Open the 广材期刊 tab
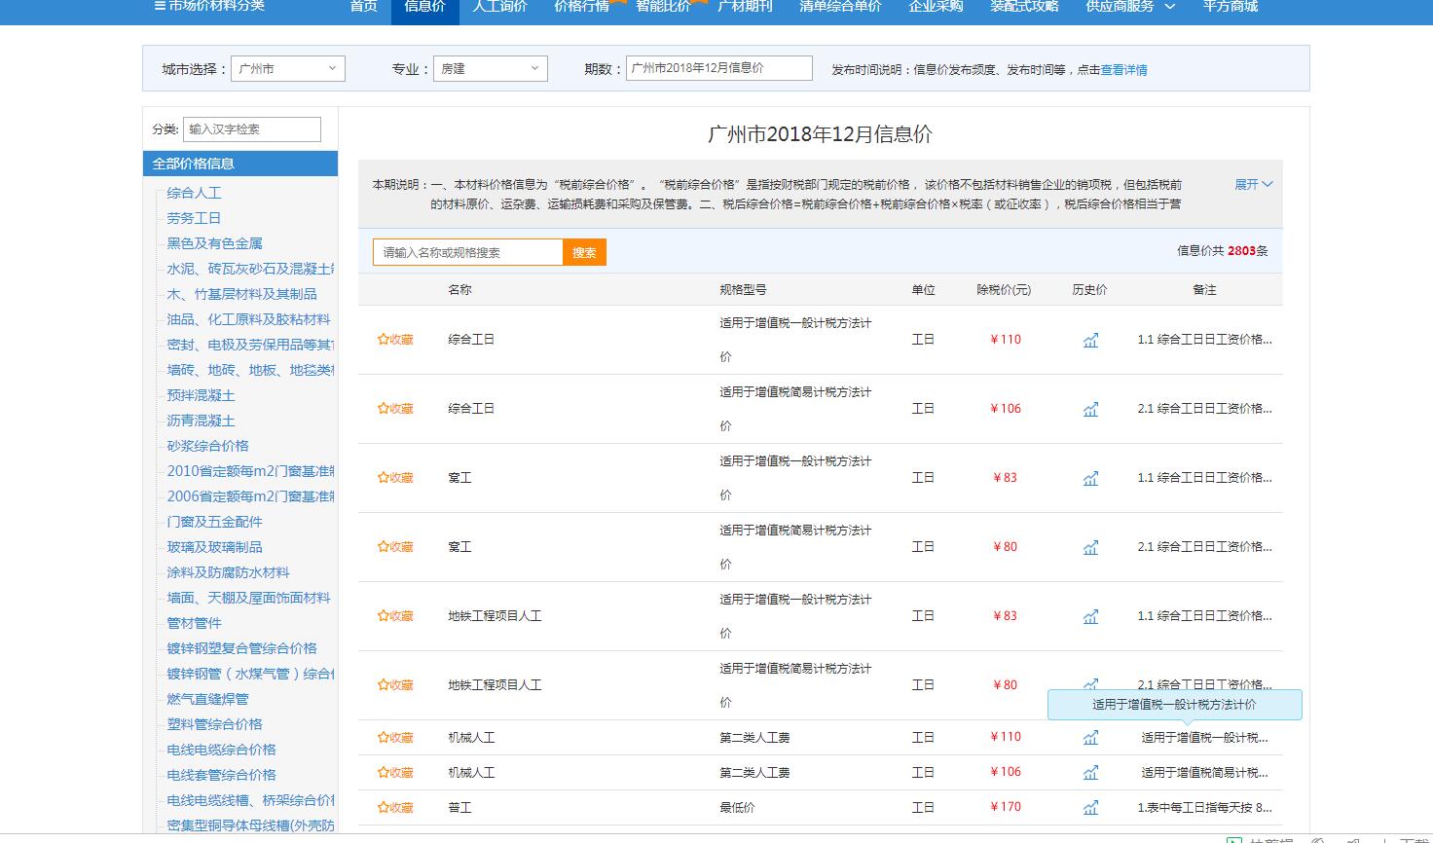The image size is (1433, 843). (x=745, y=6)
